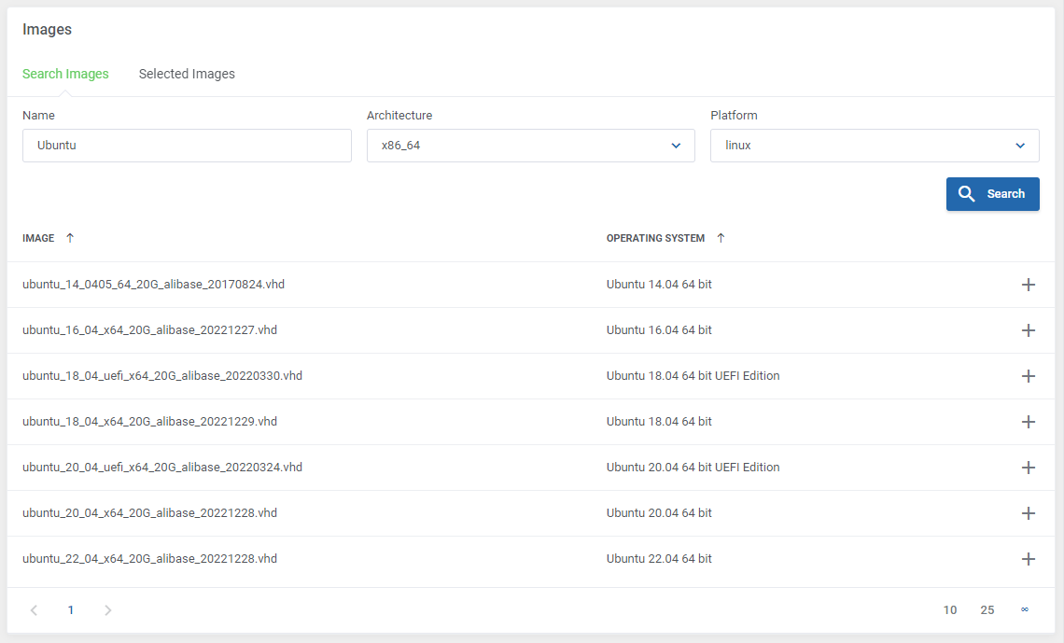Open the Architecture x86_64 dropdown

[531, 146]
